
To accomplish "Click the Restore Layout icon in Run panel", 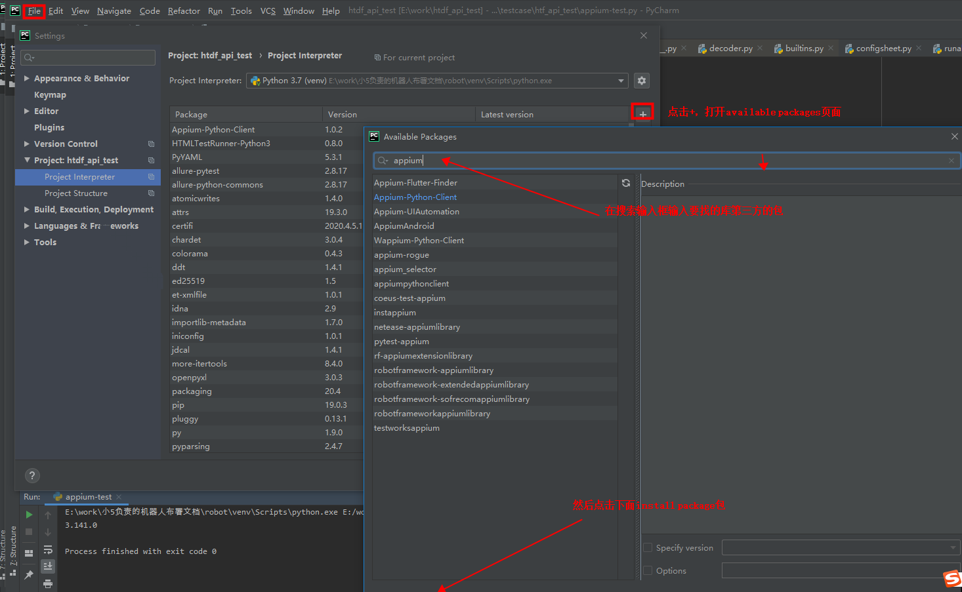I will click(x=29, y=553).
